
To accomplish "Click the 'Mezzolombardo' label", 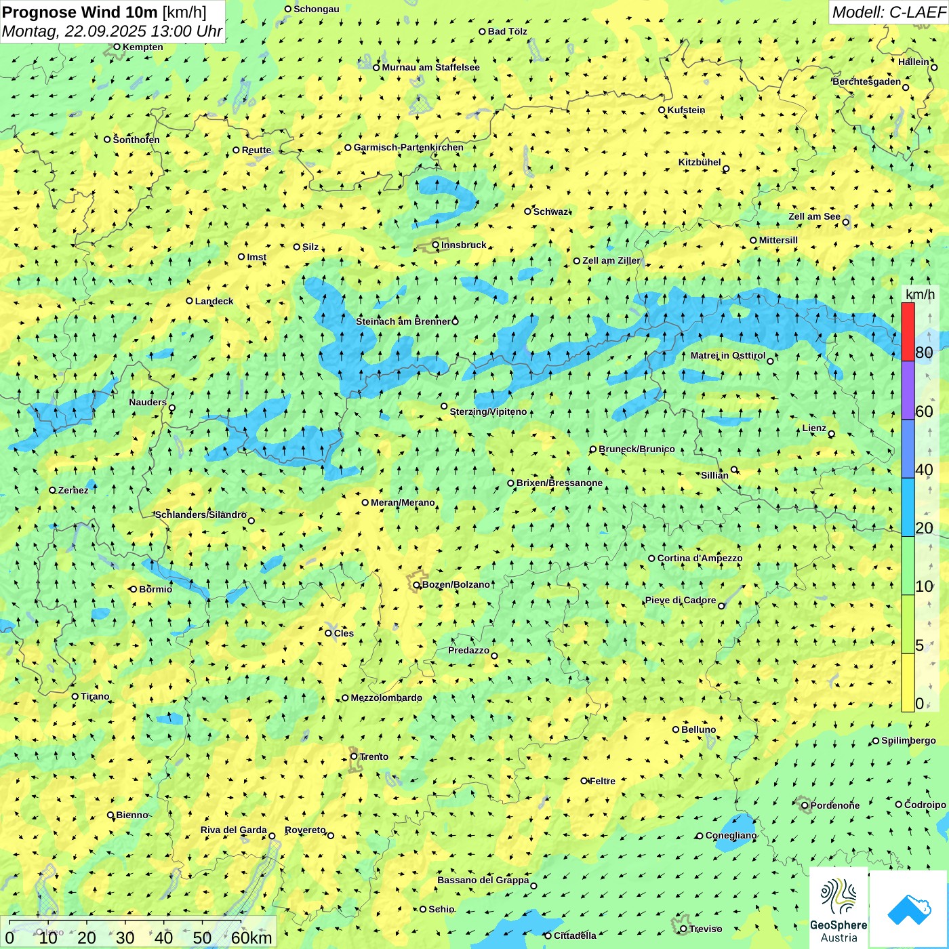I will 386,698.
